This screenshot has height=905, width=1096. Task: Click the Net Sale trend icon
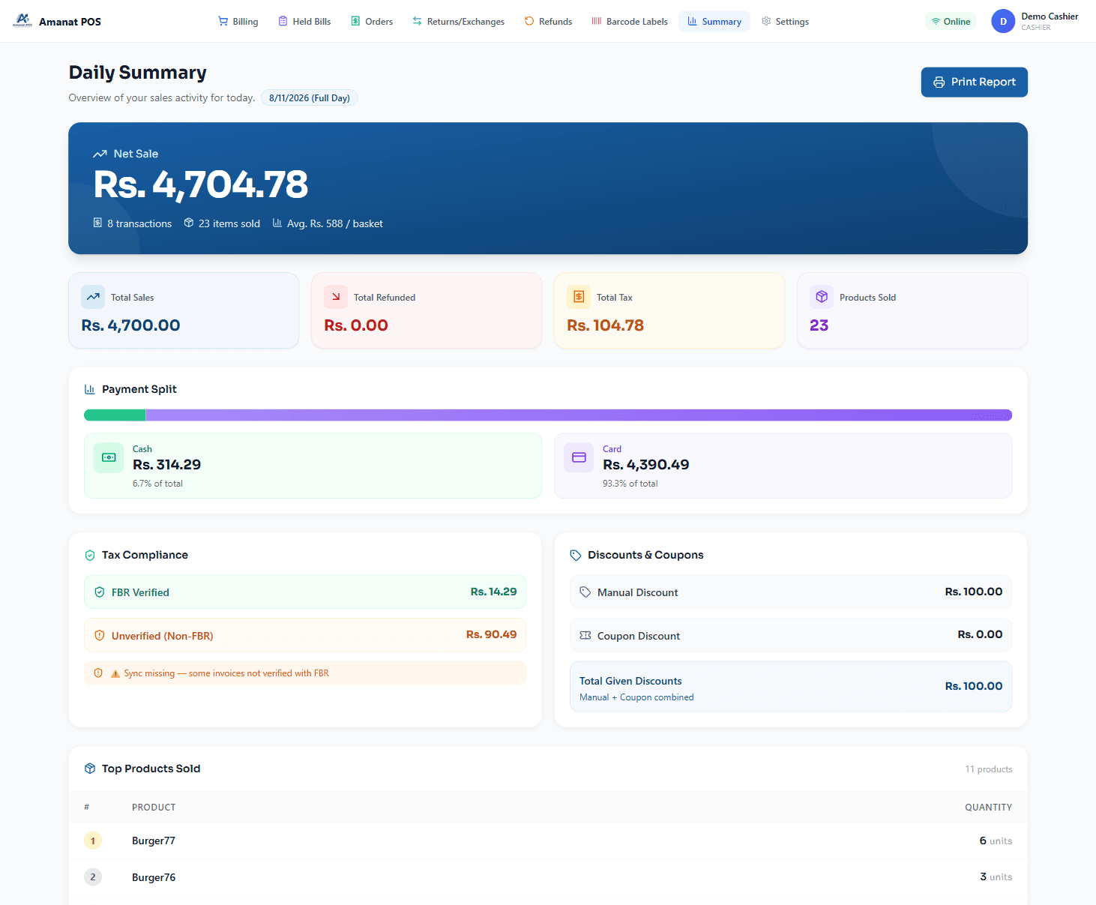tap(100, 154)
